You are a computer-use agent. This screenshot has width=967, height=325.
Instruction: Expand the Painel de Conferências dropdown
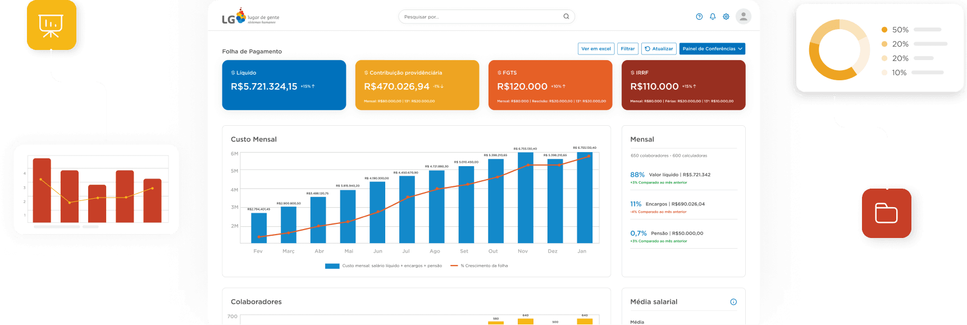712,49
